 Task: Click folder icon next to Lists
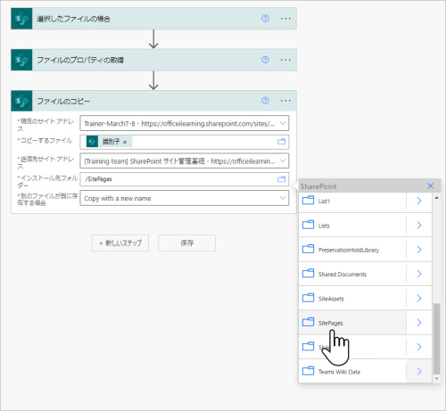(308, 225)
